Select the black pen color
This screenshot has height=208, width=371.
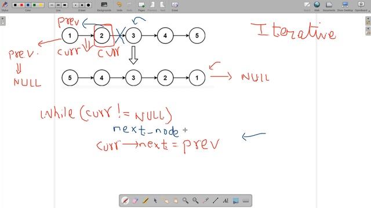click(15, 5)
